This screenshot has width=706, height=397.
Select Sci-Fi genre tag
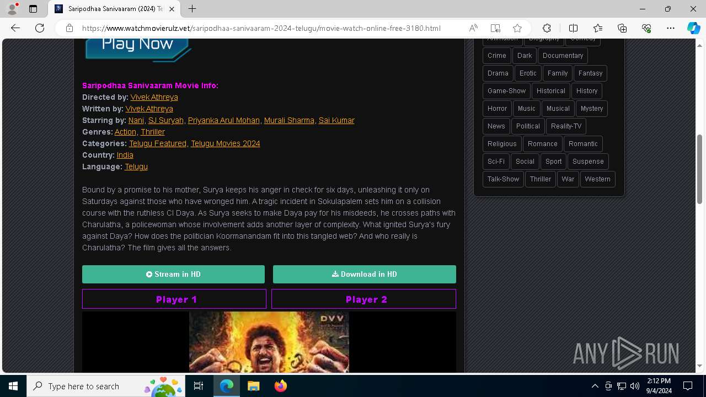tap(496, 162)
